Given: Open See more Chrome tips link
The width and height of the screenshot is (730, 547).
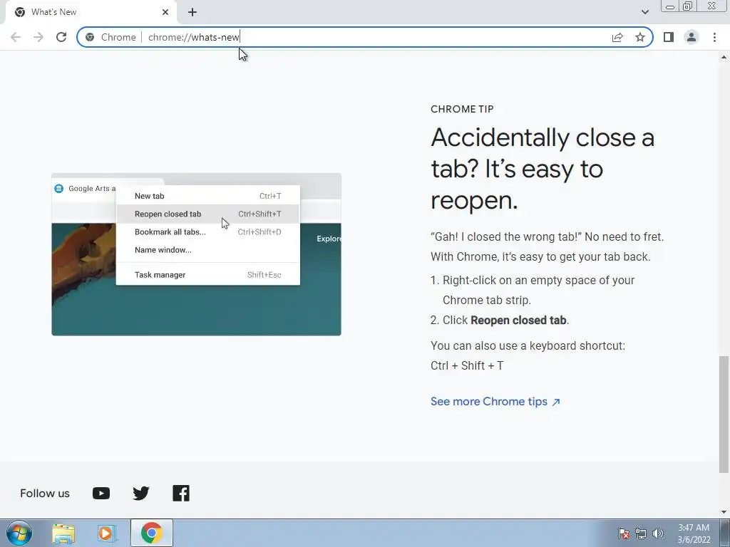Looking at the screenshot, I should tap(495, 402).
